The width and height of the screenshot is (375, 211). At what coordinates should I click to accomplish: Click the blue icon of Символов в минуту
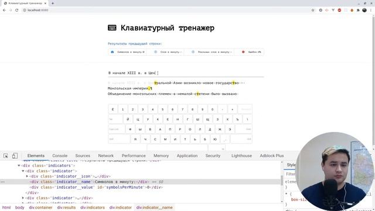click(x=112, y=52)
